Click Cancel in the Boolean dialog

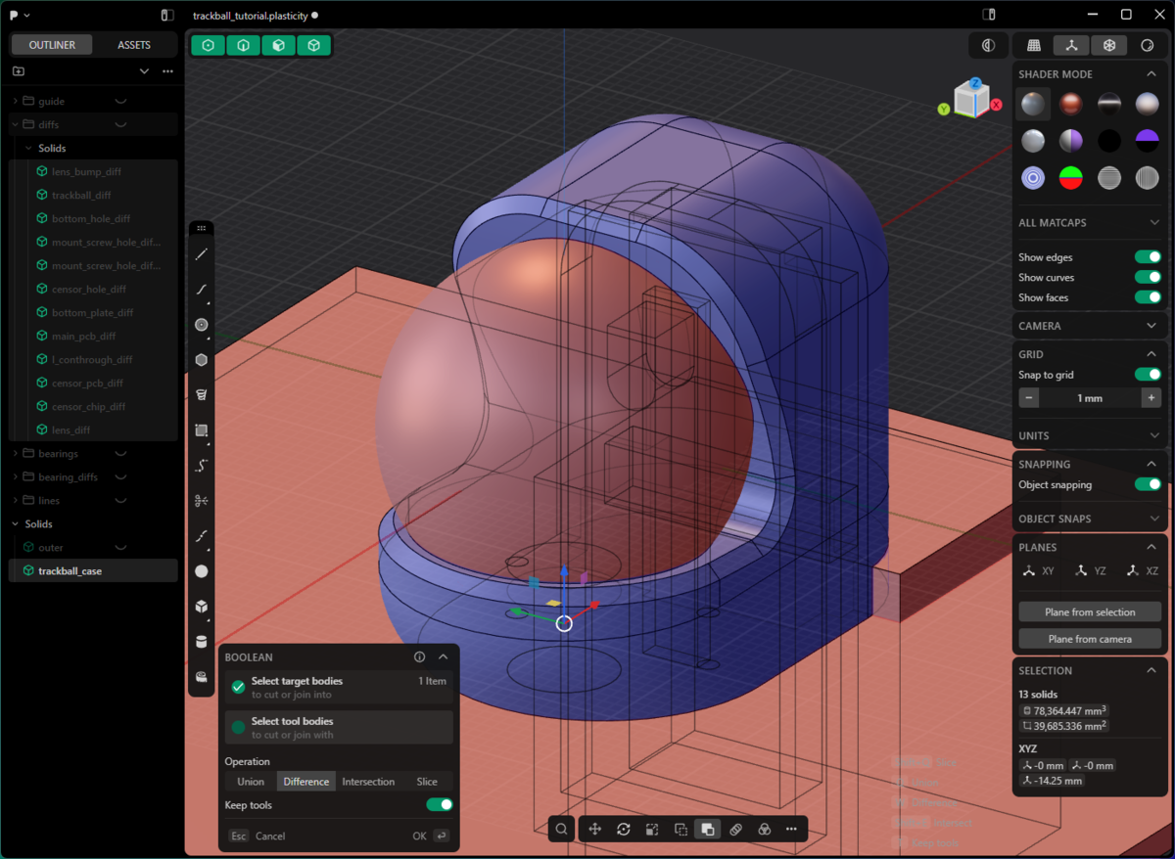pyautogui.click(x=270, y=836)
